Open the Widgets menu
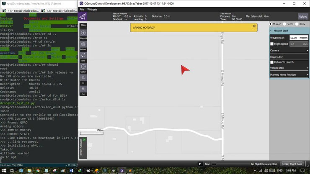This screenshot has height=174, width=310. coord(92,10)
